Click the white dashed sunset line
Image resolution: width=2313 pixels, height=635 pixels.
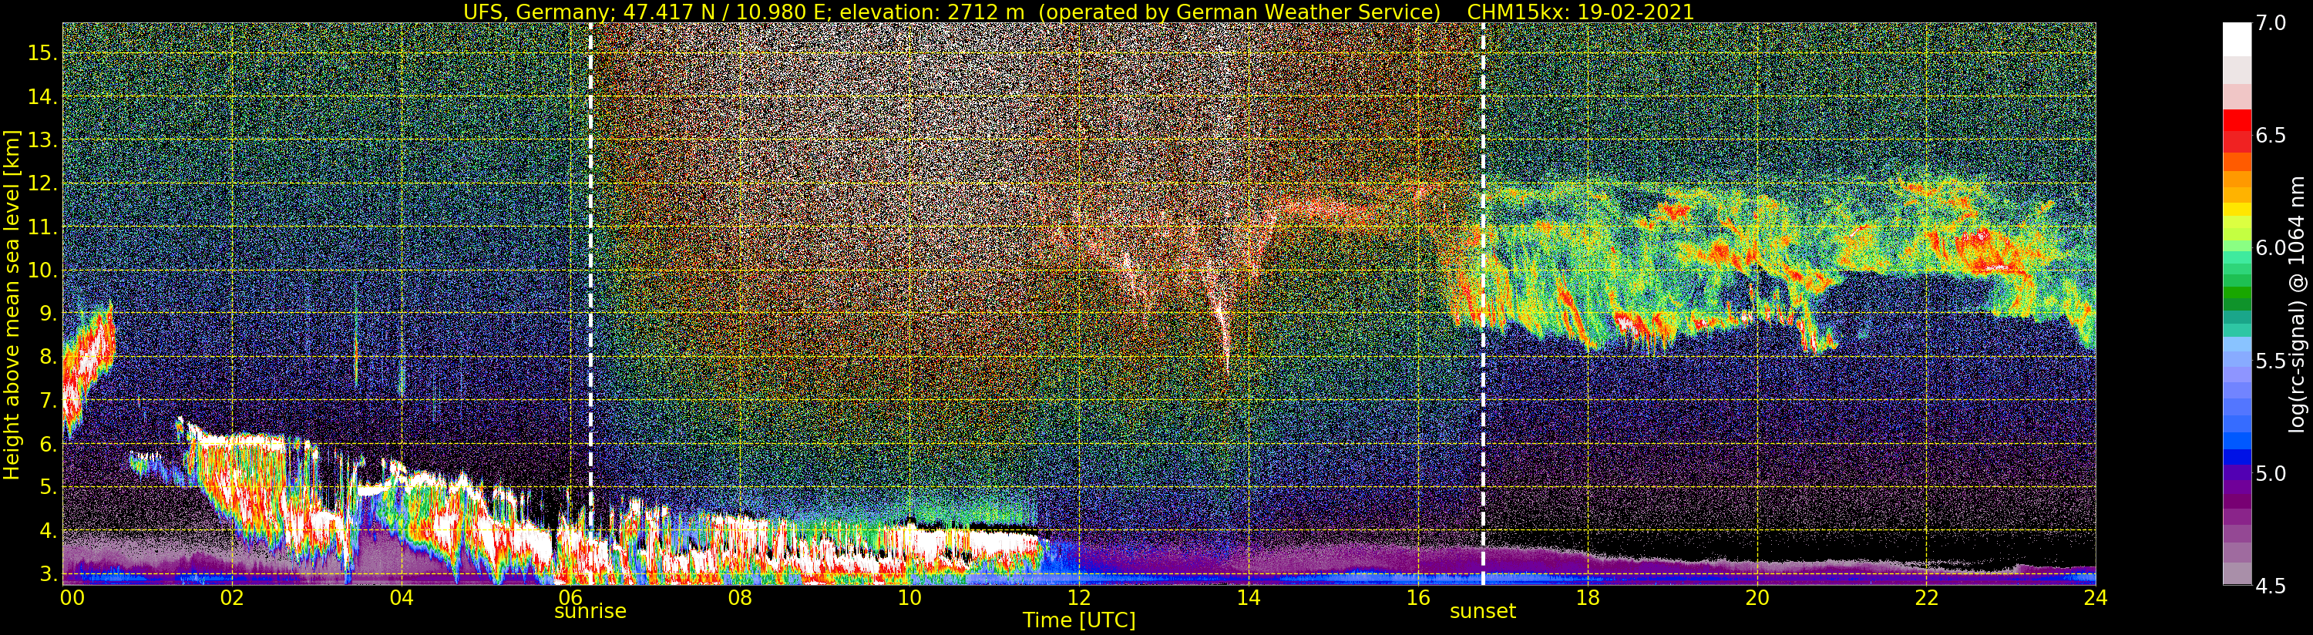tap(1482, 304)
